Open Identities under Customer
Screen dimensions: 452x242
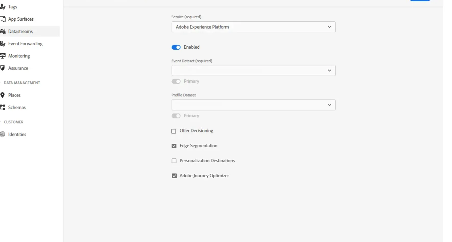click(17, 134)
